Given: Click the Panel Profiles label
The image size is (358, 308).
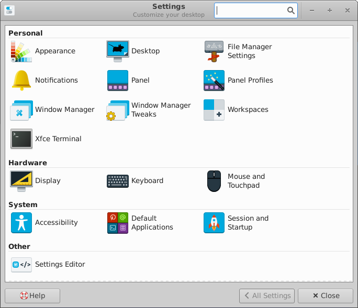Looking at the screenshot, I should [x=250, y=81].
